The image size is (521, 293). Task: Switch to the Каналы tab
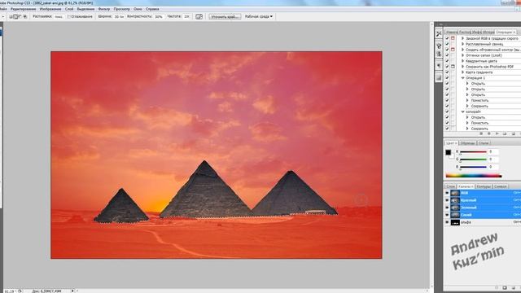[x=466, y=186]
